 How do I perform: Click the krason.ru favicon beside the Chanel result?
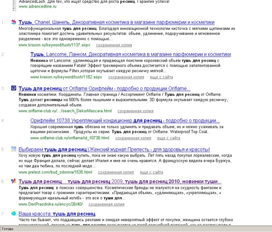(14, 22)
